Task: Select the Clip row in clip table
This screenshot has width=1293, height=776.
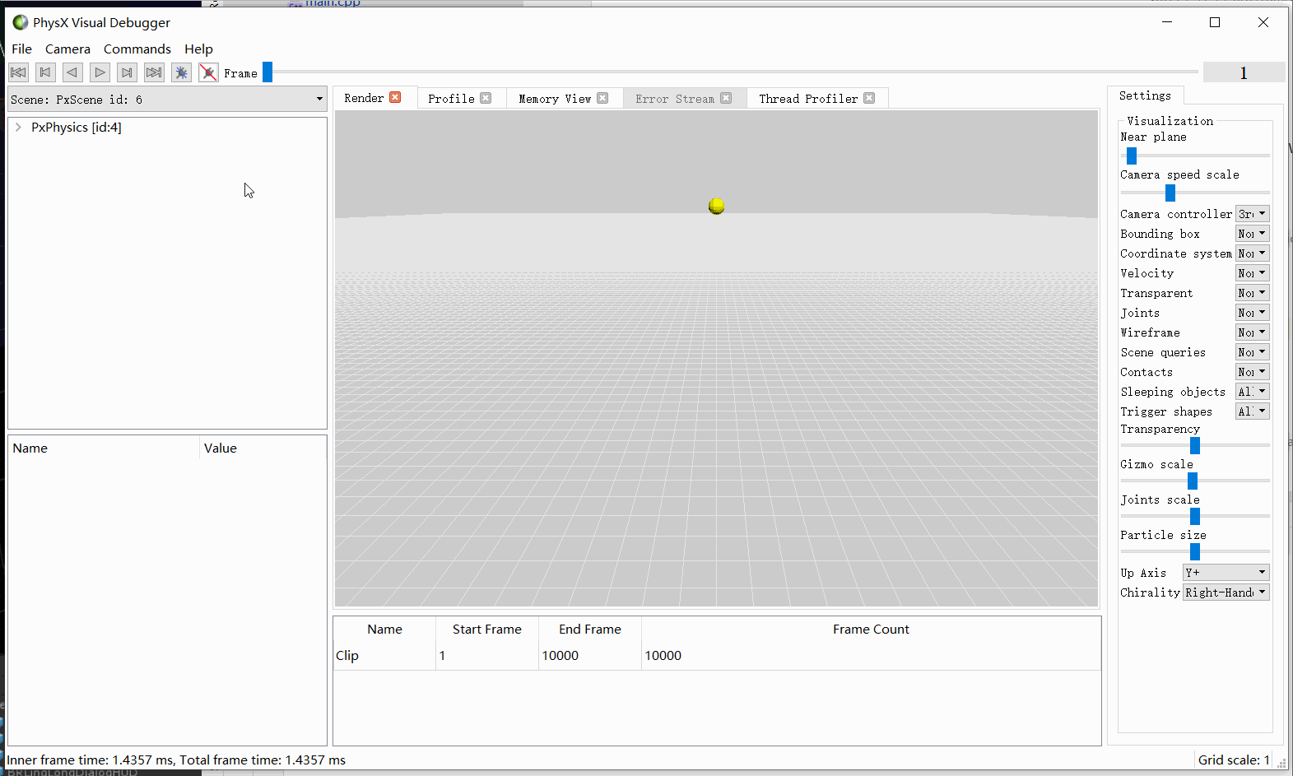Action: click(x=716, y=656)
